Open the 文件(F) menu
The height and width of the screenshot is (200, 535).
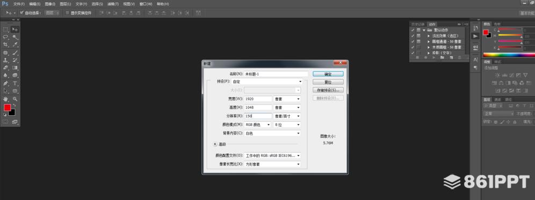pyautogui.click(x=19, y=4)
